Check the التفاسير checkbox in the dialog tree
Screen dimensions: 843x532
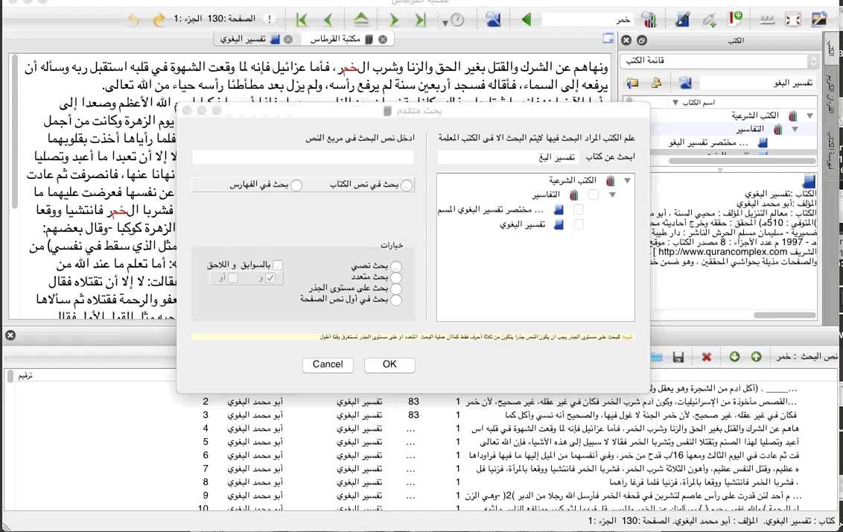pyautogui.click(x=593, y=194)
